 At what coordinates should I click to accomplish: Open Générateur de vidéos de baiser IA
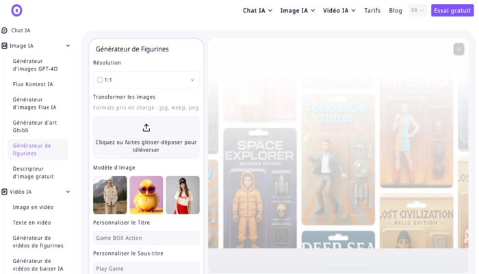pos(38,264)
